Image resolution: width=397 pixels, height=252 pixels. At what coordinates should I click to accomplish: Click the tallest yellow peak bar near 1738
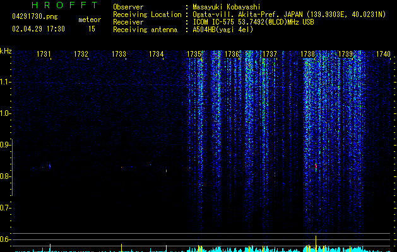coord(316,244)
